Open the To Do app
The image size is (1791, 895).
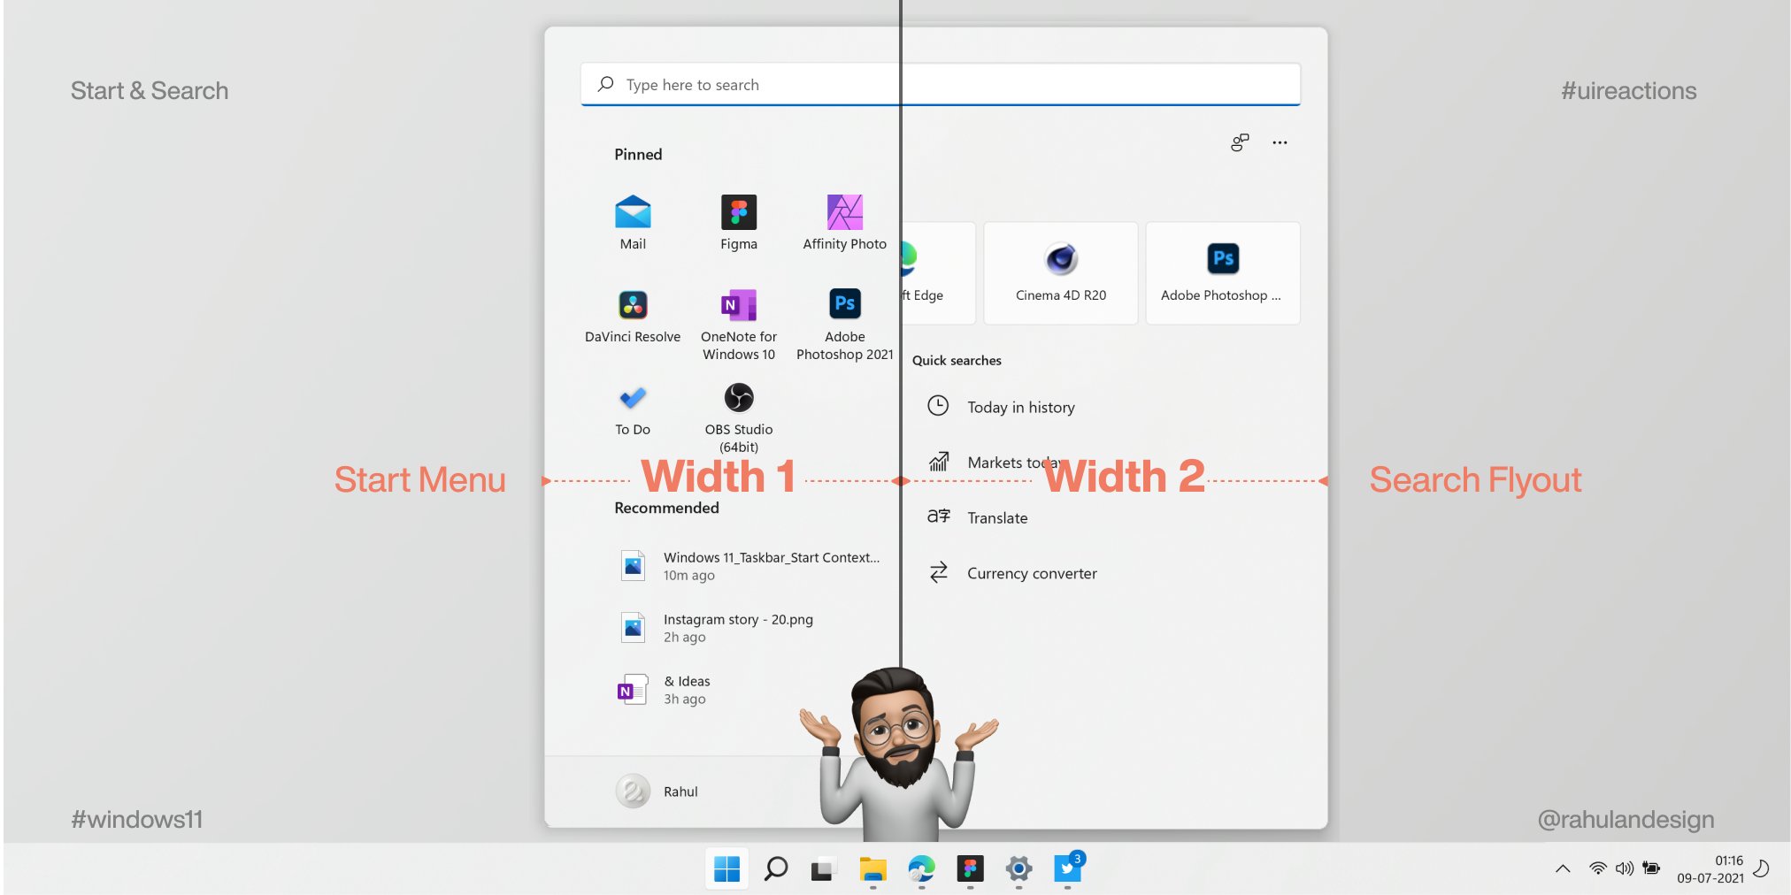coord(633,410)
